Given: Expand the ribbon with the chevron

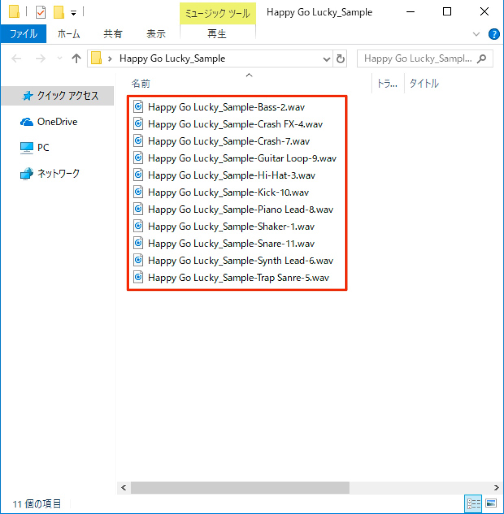Looking at the screenshot, I should pyautogui.click(x=476, y=34).
